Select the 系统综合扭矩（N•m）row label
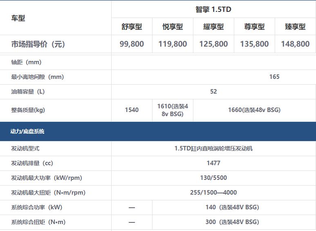 (x=38, y=222)
